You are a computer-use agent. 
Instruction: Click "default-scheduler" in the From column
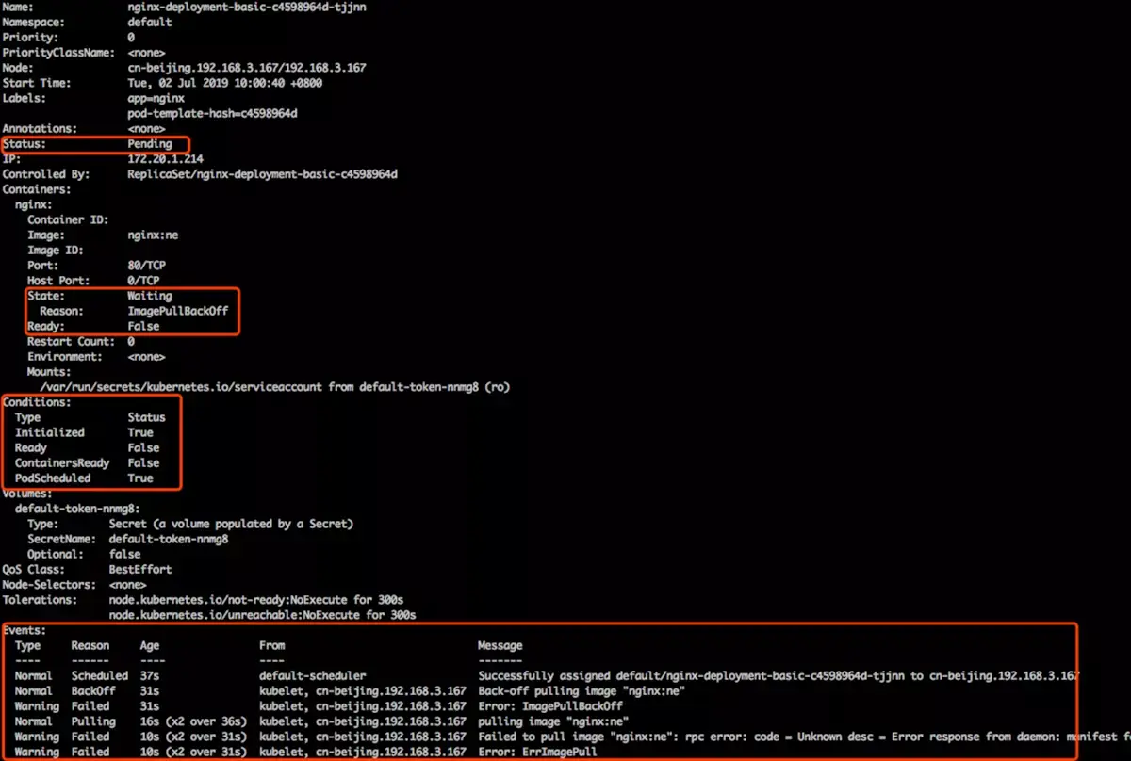pyautogui.click(x=313, y=675)
